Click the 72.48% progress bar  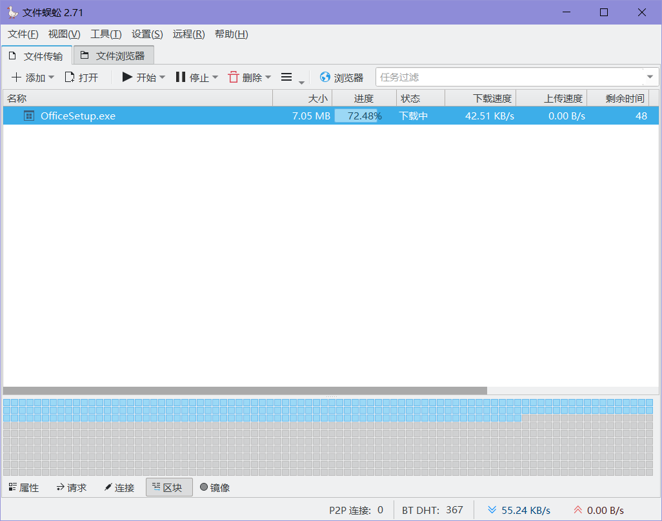(x=364, y=116)
